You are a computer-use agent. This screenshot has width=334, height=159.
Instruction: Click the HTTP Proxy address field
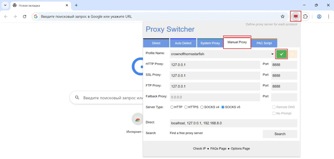coord(215,65)
